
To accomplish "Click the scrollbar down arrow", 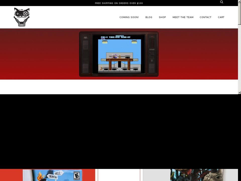I will [239, 93].
